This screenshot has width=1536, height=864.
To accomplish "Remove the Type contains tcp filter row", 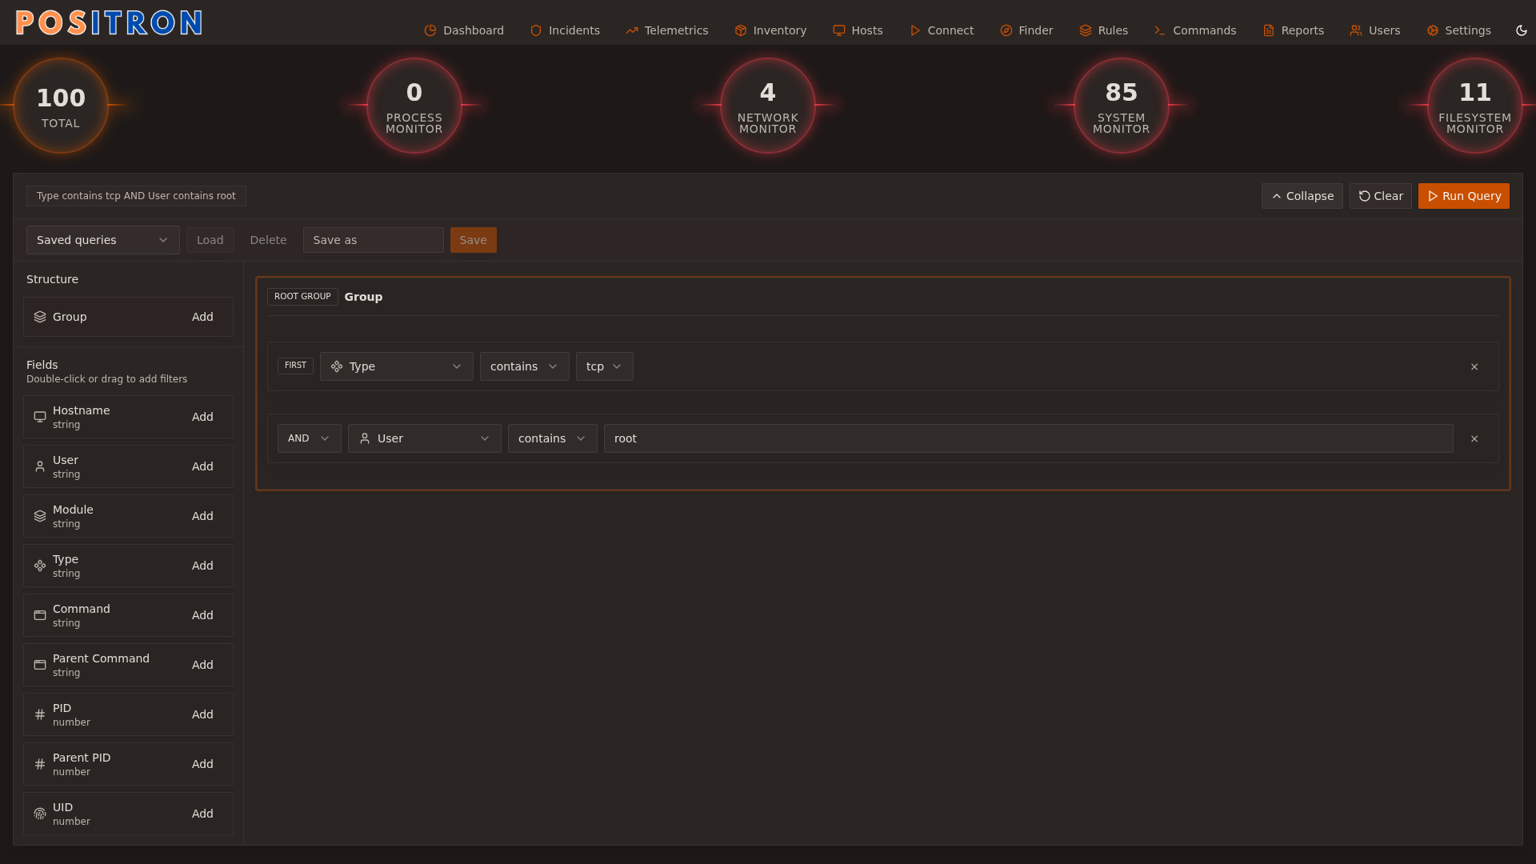I will [x=1474, y=366].
